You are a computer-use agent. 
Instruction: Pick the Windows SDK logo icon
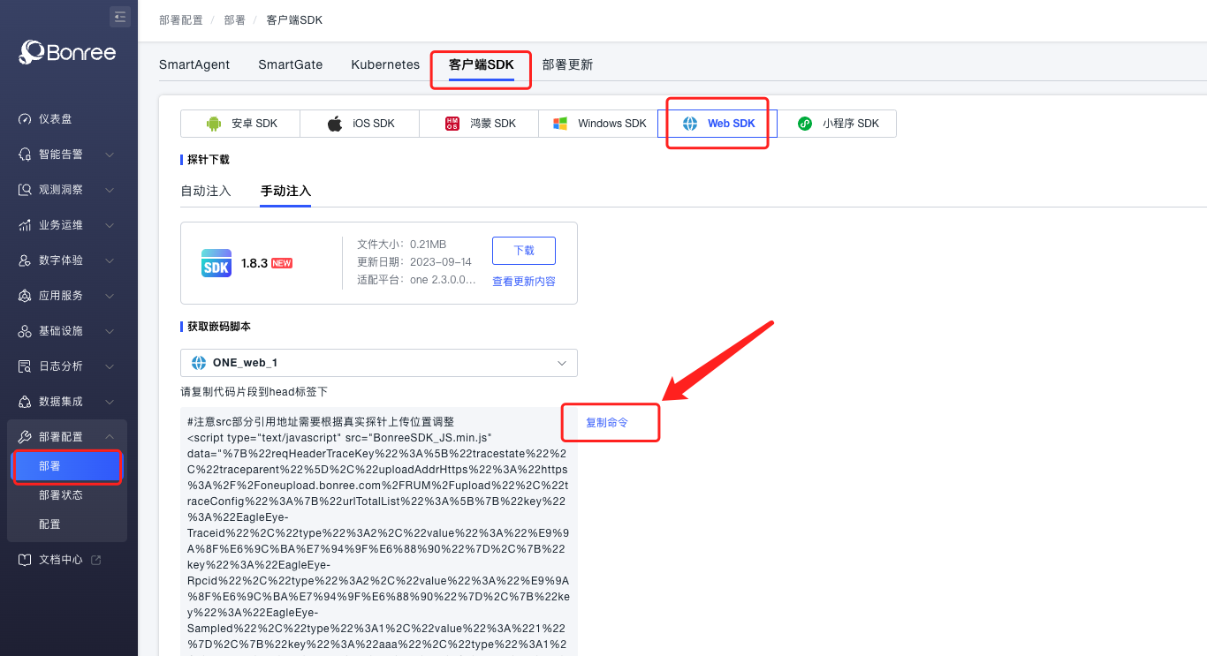click(560, 124)
